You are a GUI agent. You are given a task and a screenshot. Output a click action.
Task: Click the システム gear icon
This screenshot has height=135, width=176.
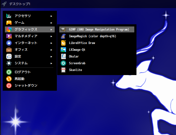(x=9, y=63)
